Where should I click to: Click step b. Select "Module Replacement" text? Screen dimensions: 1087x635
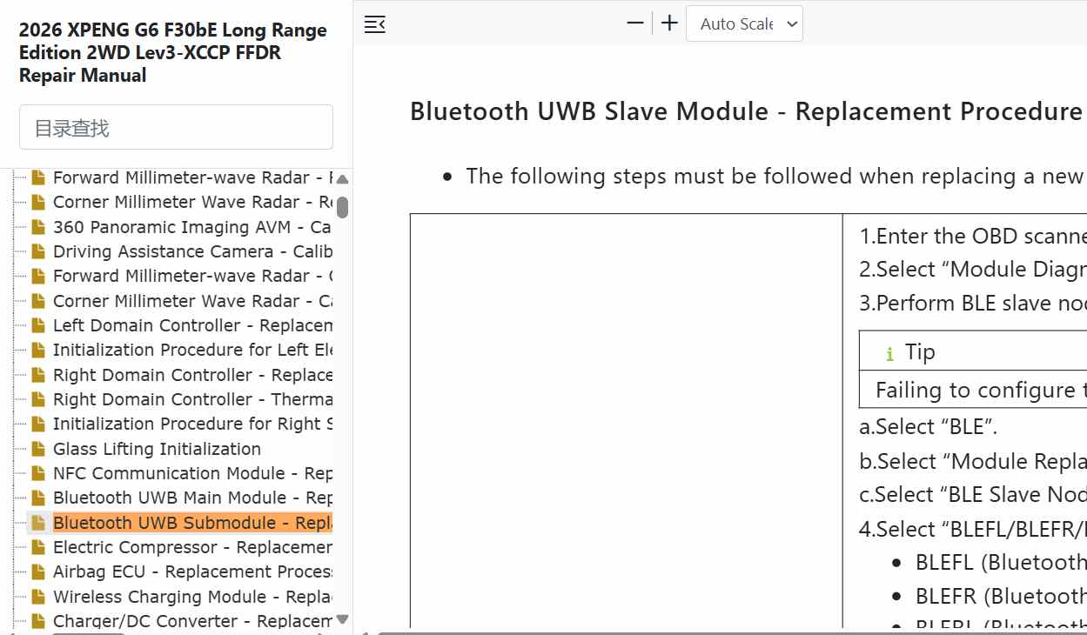point(973,461)
